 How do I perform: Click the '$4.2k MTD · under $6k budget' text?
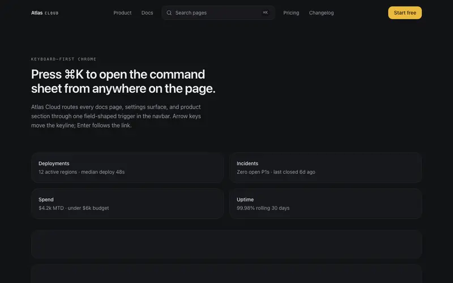click(74, 208)
